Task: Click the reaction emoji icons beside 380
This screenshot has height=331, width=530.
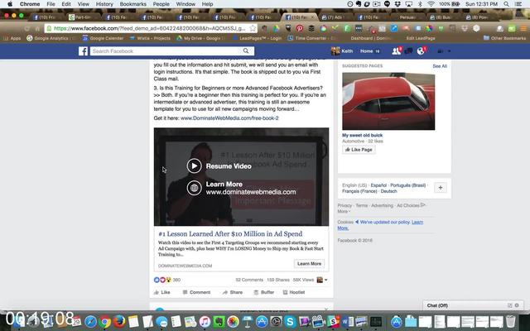Action: click(162, 280)
